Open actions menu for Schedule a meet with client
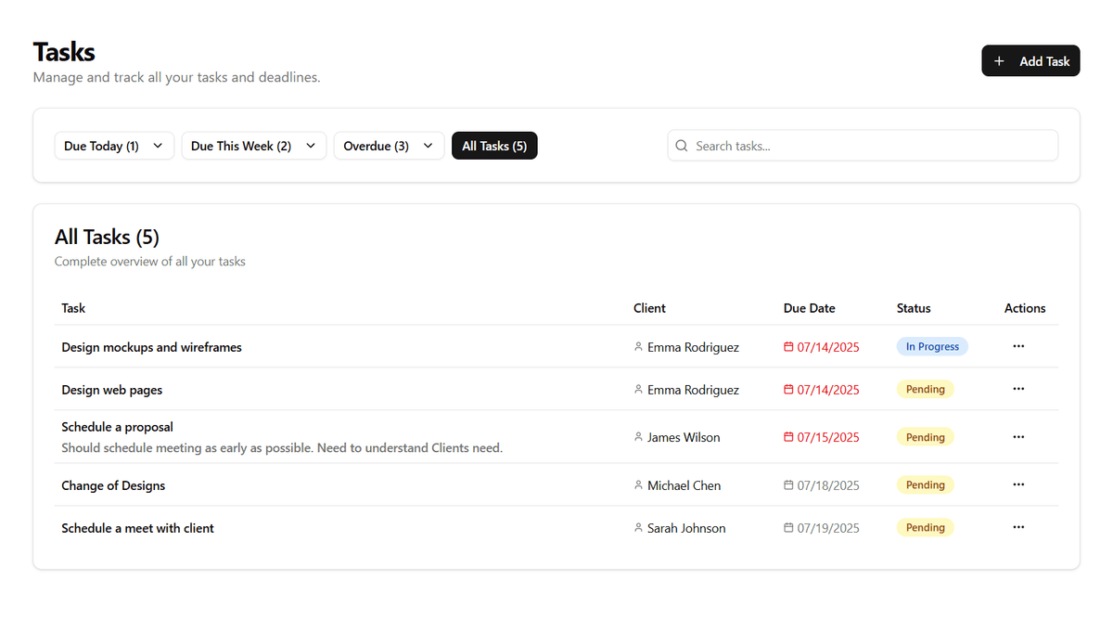This screenshot has width=1113, height=632. tap(1018, 526)
